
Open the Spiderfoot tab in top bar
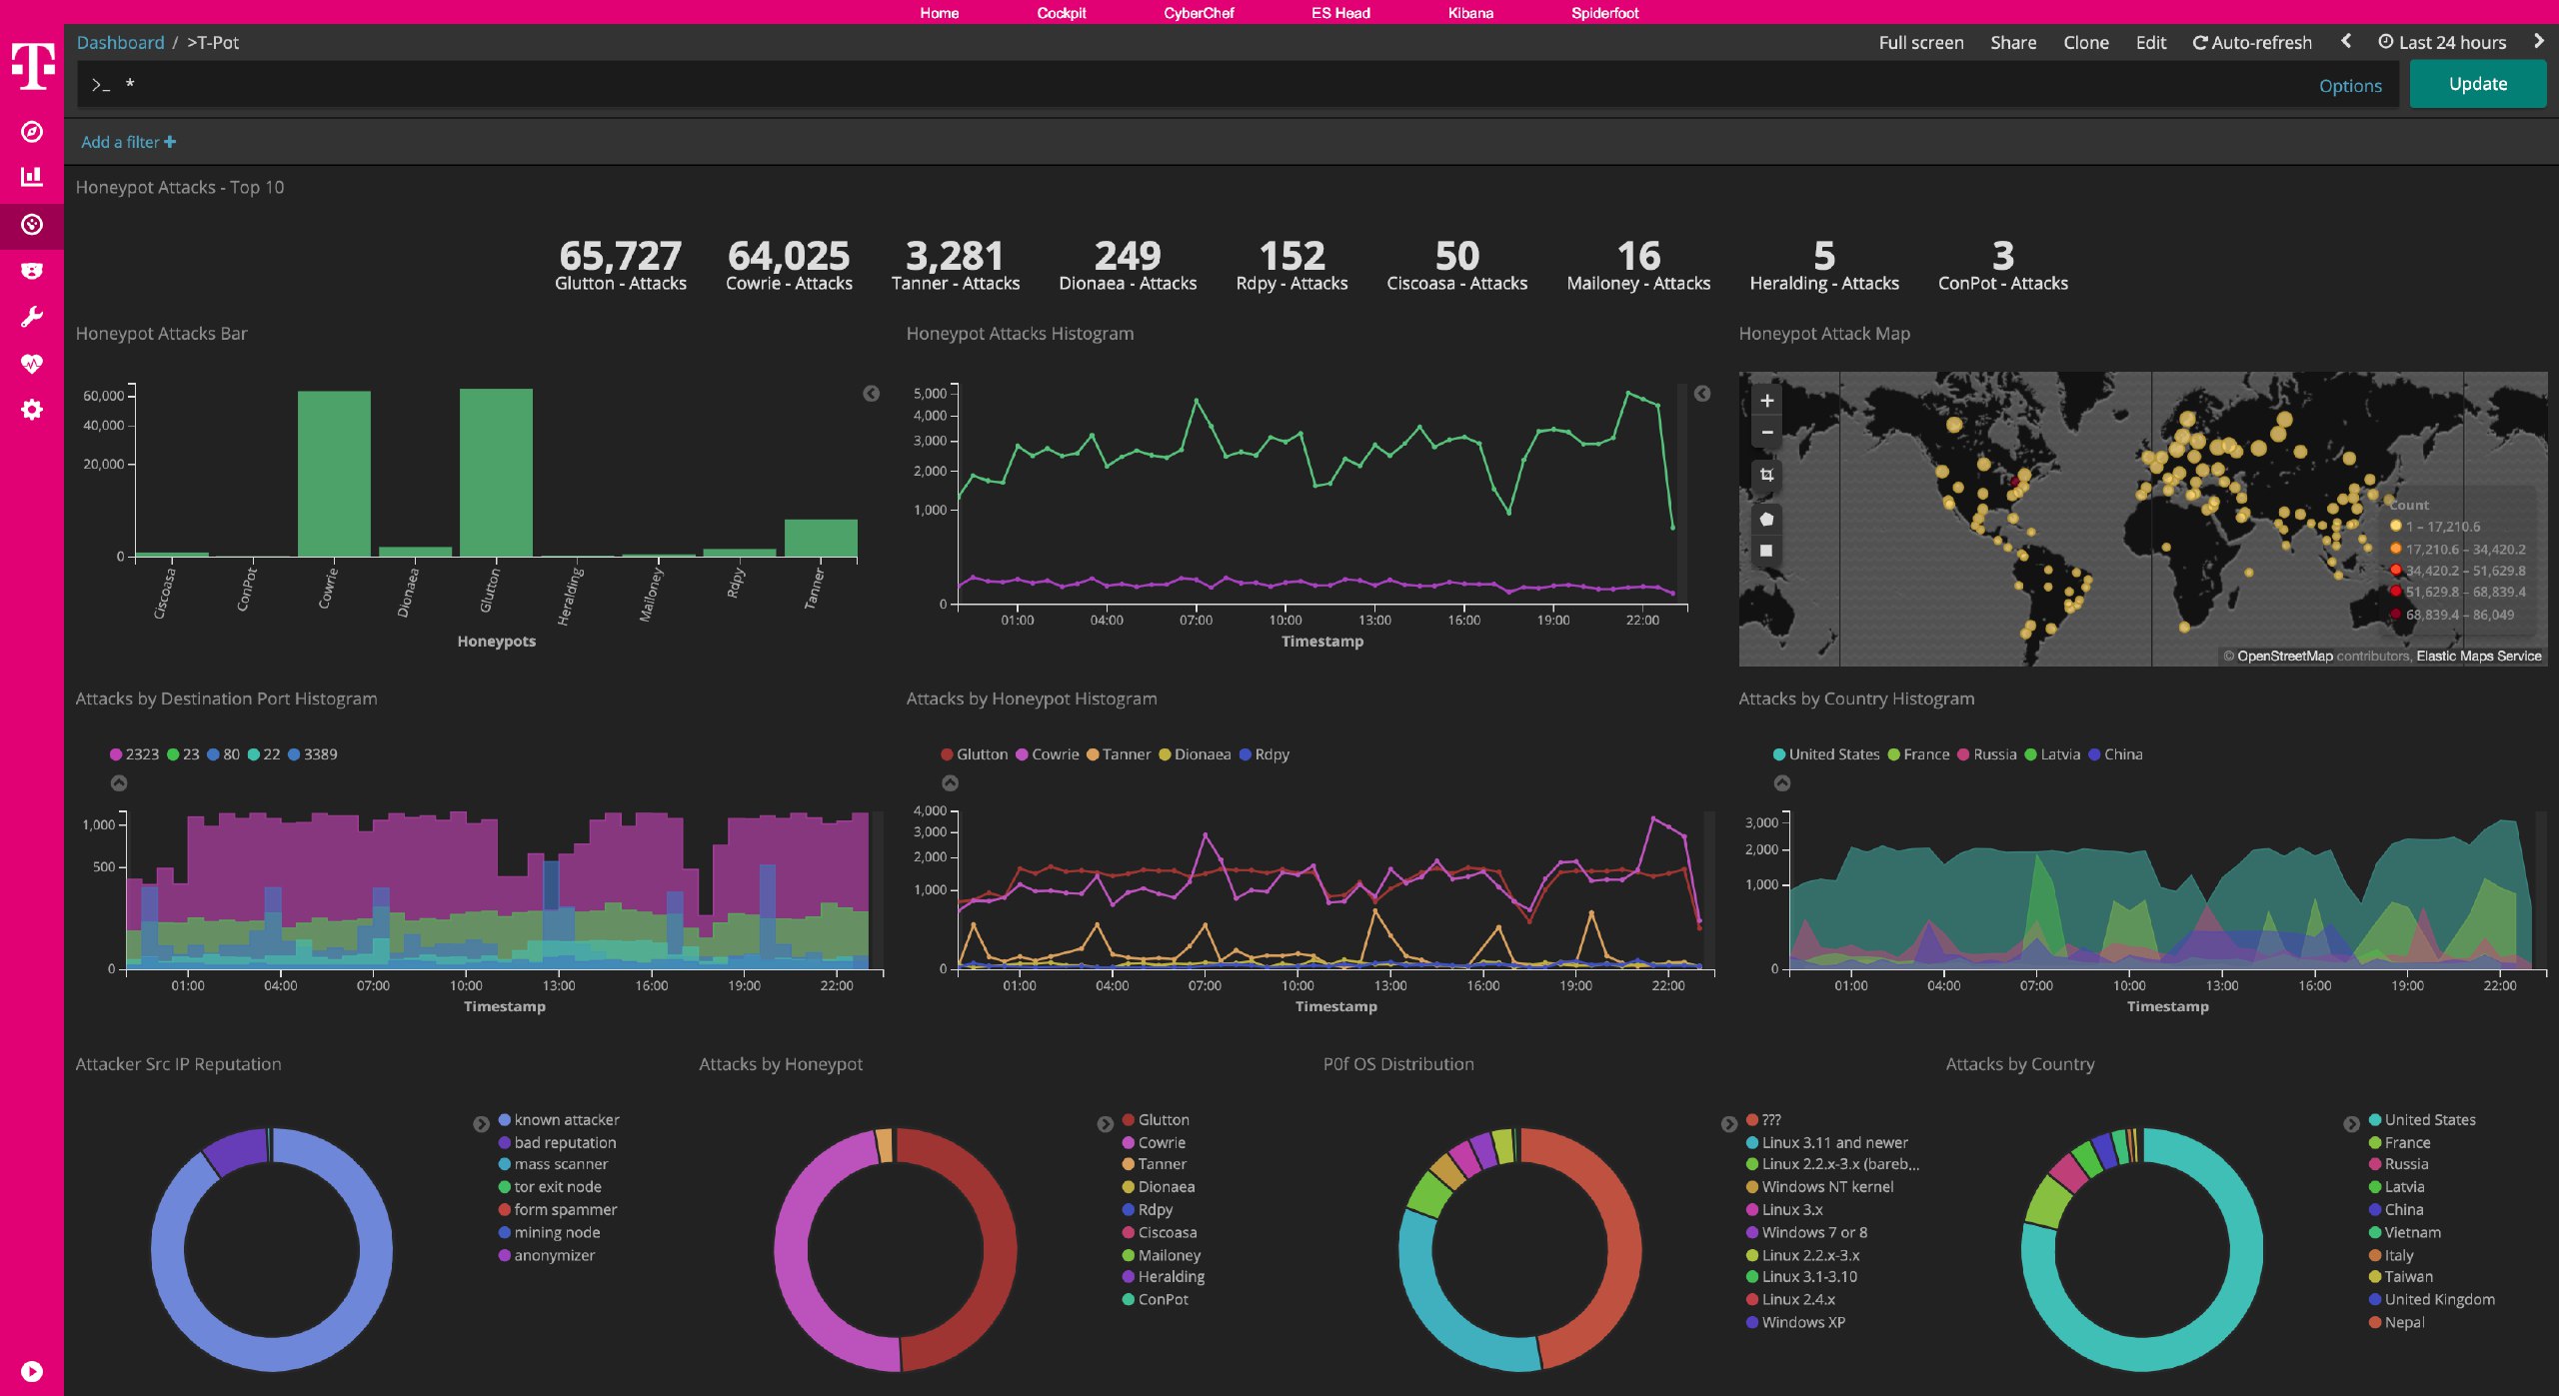(1603, 13)
